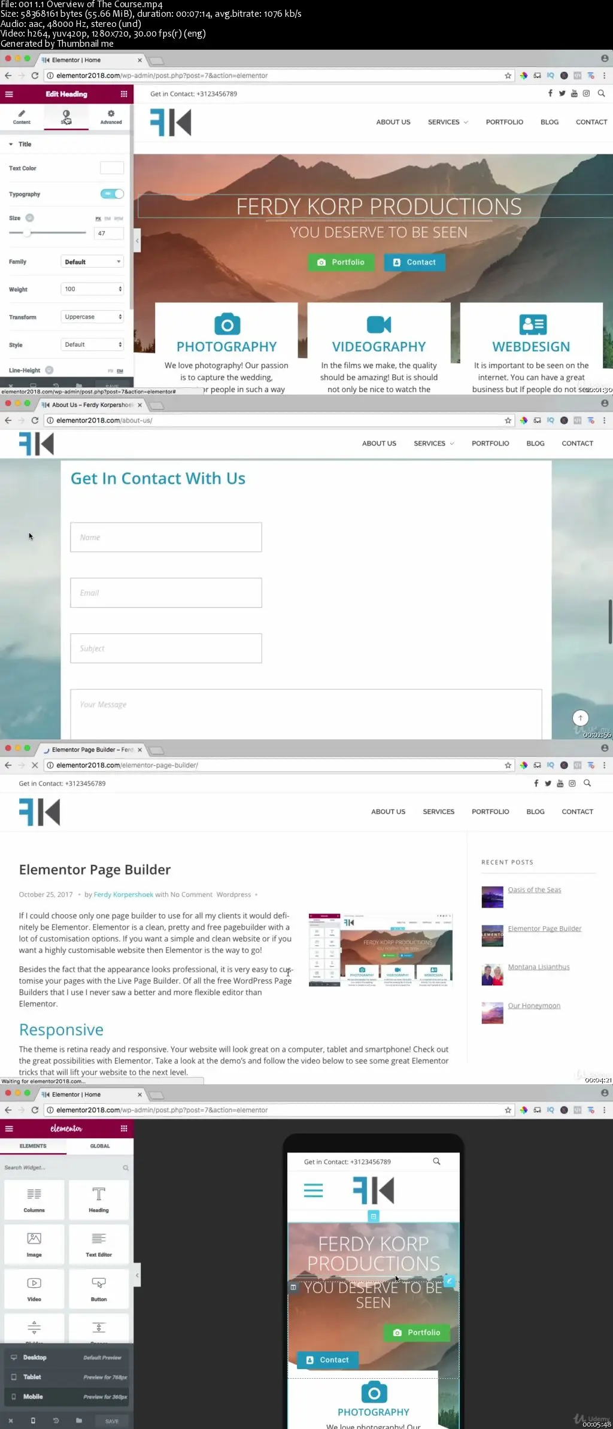Select the Video widget
The width and height of the screenshot is (613, 1429).
34,1289
